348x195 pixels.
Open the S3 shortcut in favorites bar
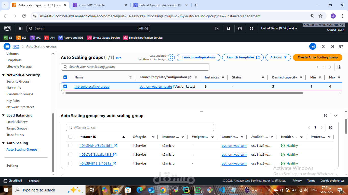pyautogui.click(x=8, y=38)
